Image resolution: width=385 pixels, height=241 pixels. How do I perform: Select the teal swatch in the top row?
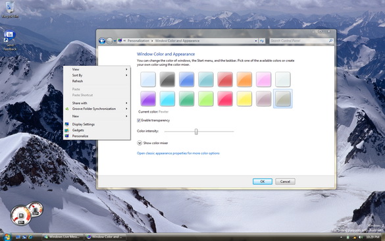(206, 80)
